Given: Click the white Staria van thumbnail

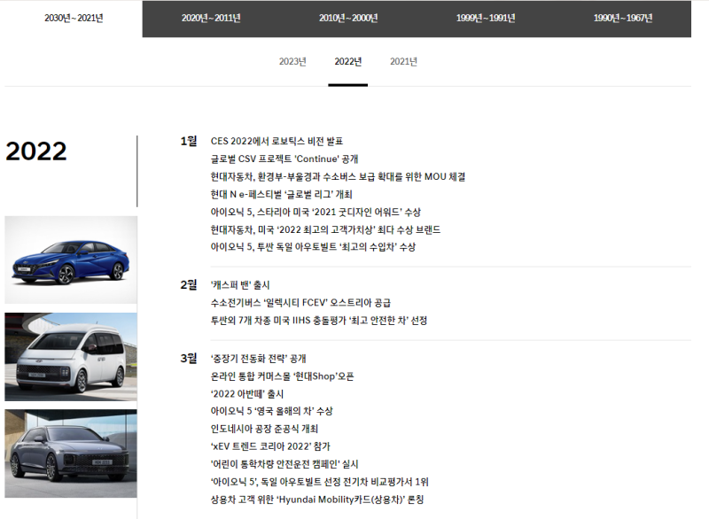Looking at the screenshot, I should pyautogui.click(x=71, y=356).
